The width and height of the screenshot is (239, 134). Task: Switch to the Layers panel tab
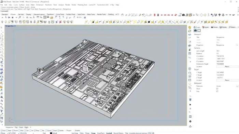205,27
